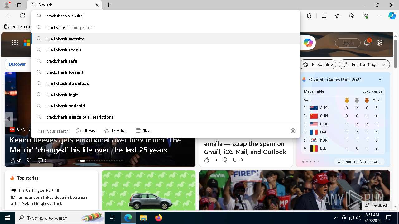The width and height of the screenshot is (399, 224).
Task: Select 'crackshash website' suggestion
Action: 166,39
